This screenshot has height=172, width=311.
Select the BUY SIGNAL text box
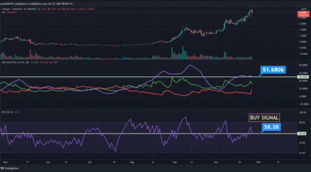coord(264,117)
